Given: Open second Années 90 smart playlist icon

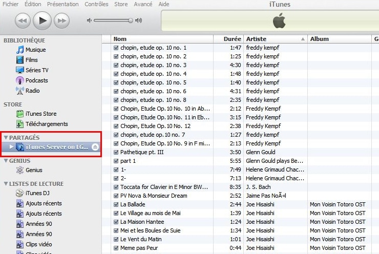Looking at the screenshot, I should (x=20, y=234).
